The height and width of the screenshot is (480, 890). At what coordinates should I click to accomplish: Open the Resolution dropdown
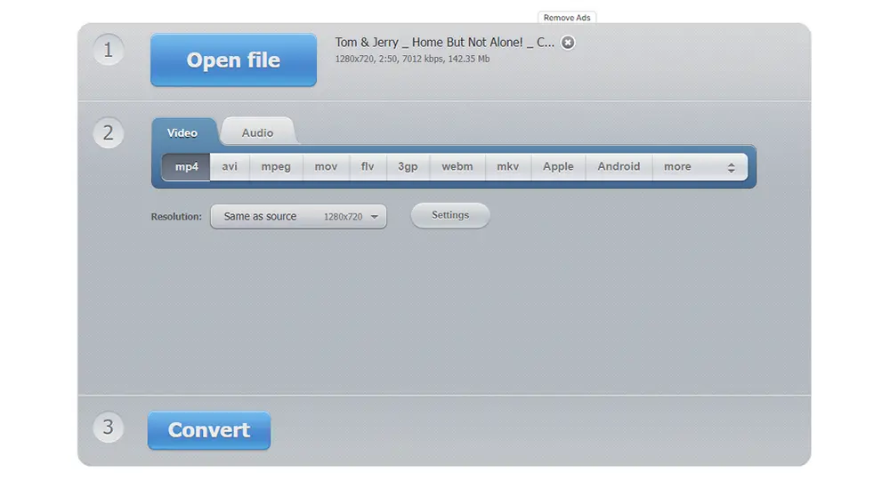pyautogui.click(x=298, y=216)
